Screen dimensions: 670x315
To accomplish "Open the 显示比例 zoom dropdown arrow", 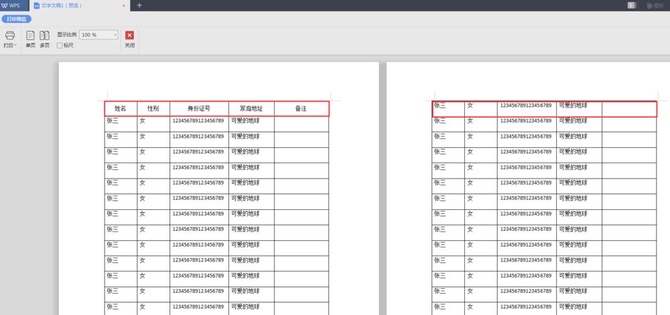I will coord(115,34).
